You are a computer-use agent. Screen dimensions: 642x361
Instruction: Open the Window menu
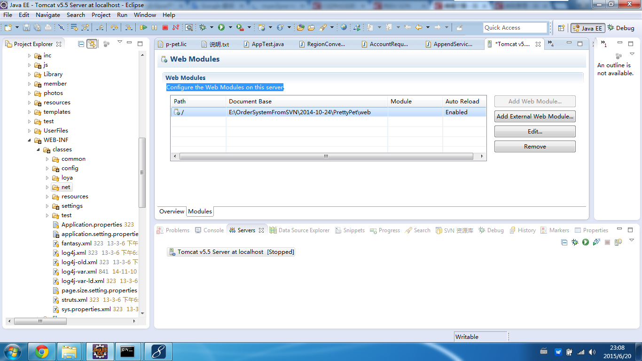click(x=145, y=15)
